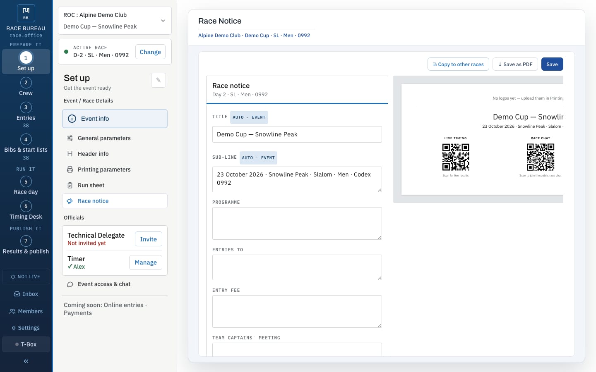Expand the ROC Alpine Demo Club selector
Image resolution: width=596 pixels, height=372 pixels.
[x=115, y=21]
